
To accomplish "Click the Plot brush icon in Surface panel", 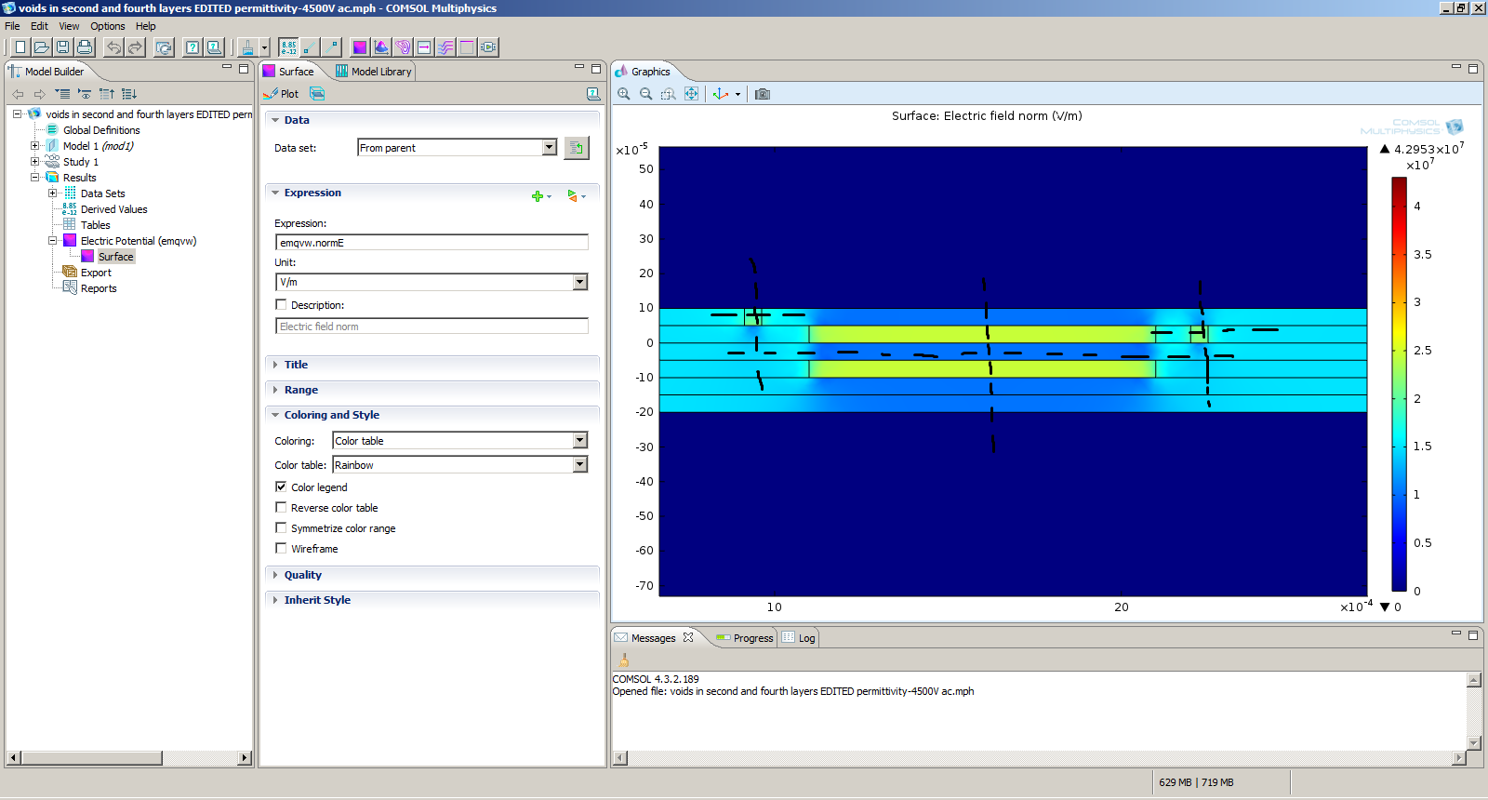I will click(x=272, y=94).
